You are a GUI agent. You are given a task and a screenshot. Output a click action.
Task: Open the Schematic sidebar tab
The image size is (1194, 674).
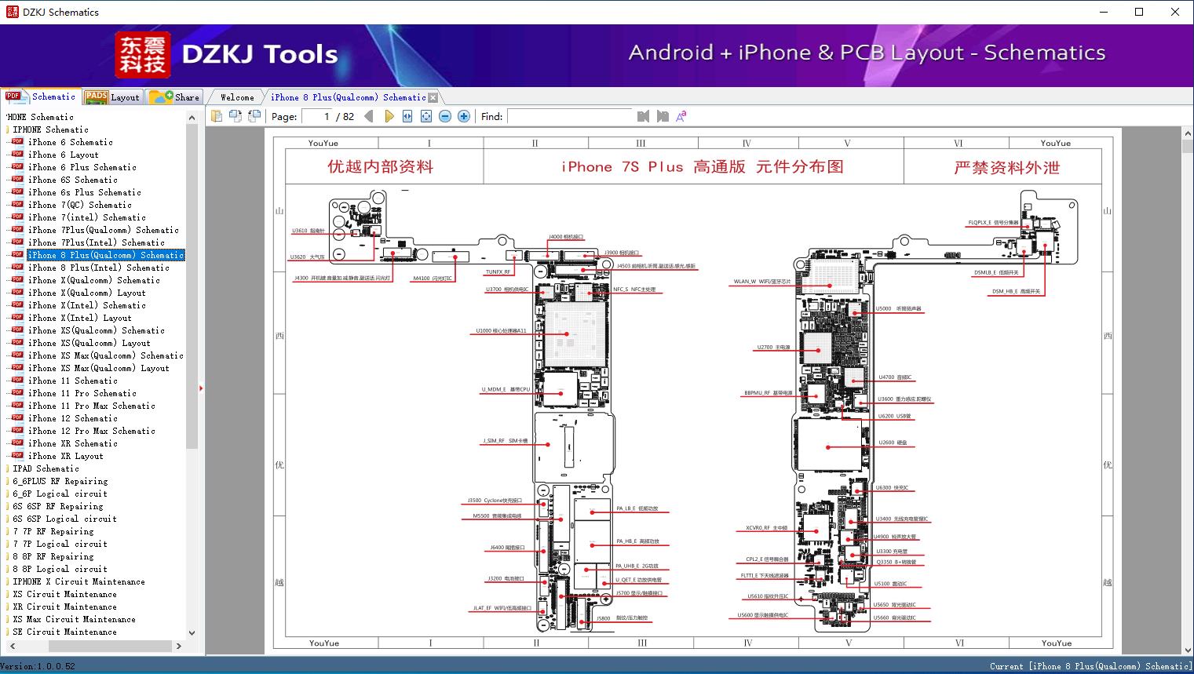coord(41,97)
